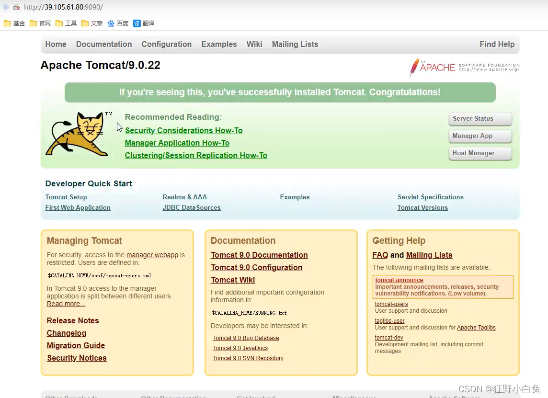Open Mailing Lists in the navigation bar
This screenshot has height=398, width=548.
pyautogui.click(x=295, y=45)
